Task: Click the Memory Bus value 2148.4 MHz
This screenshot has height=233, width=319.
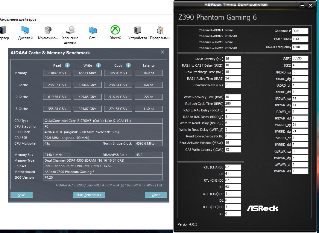Action: tap(57, 155)
